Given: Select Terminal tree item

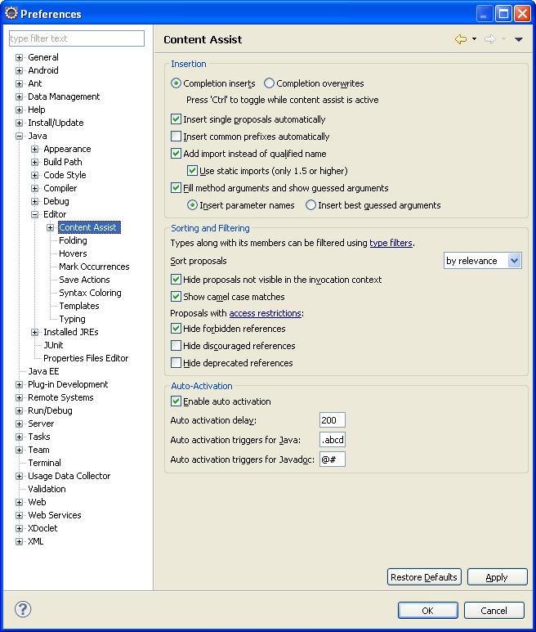Looking at the screenshot, I should (x=44, y=463).
